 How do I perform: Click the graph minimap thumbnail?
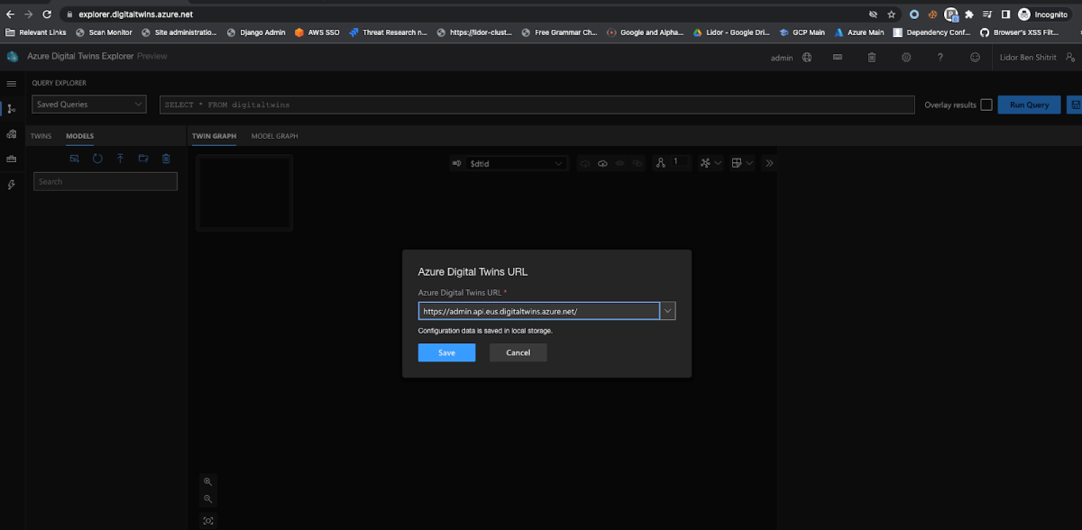coord(245,192)
